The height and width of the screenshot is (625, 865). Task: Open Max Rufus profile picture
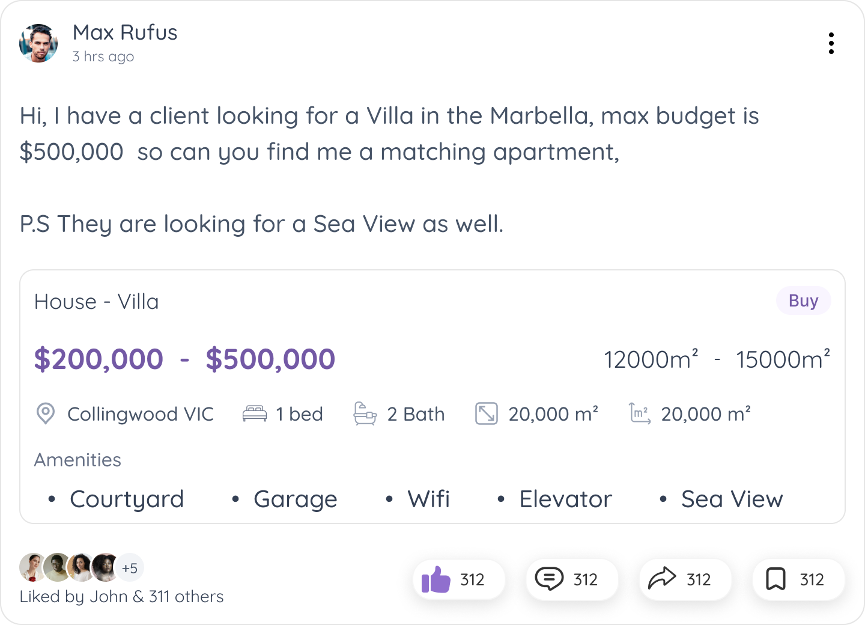pyautogui.click(x=38, y=43)
